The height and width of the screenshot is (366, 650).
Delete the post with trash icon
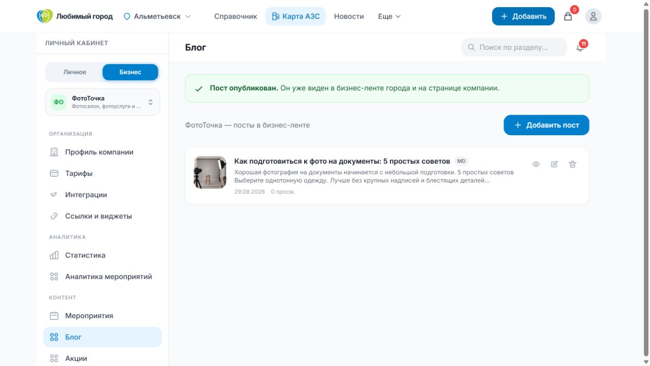click(x=572, y=164)
